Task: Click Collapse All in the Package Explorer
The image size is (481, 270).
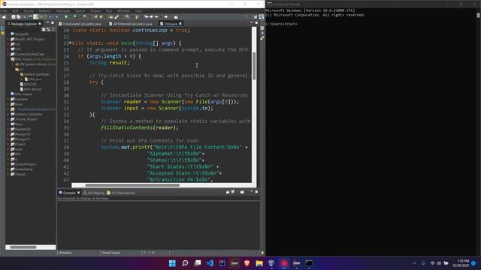Action: click(44, 29)
